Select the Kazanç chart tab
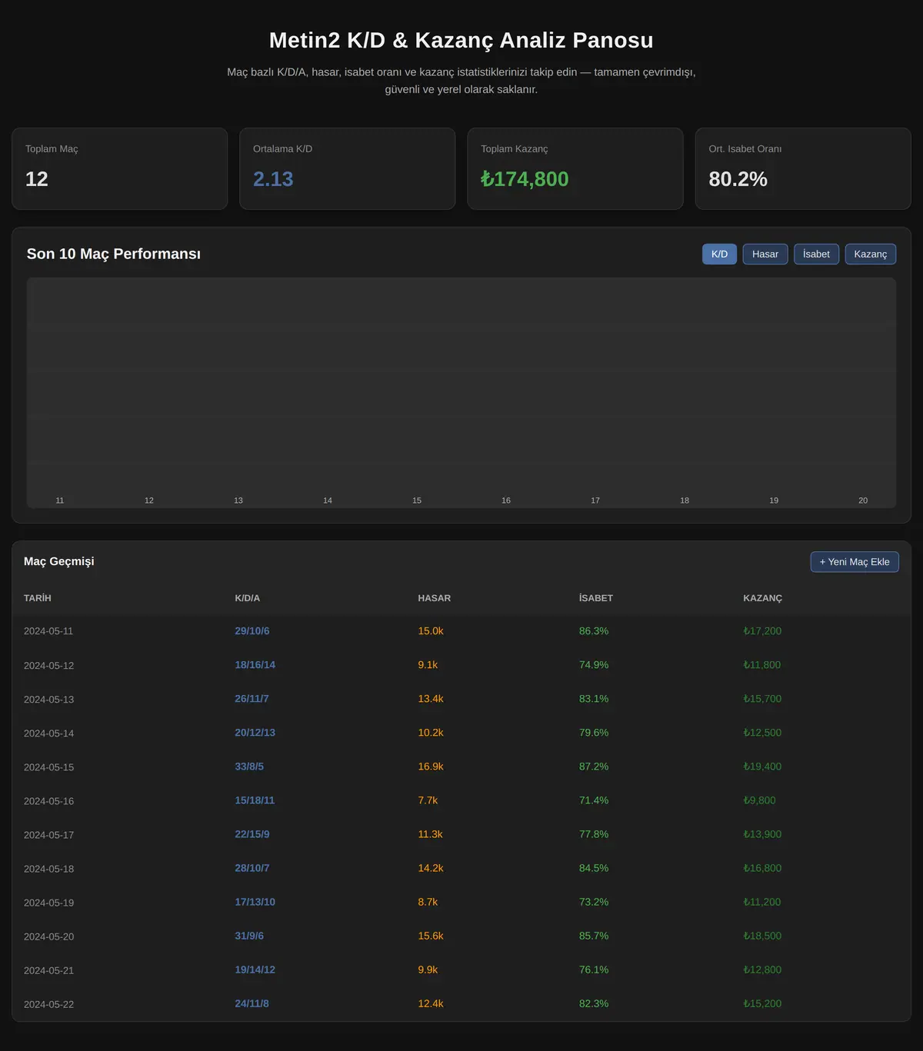This screenshot has height=1051, width=923. pos(871,254)
